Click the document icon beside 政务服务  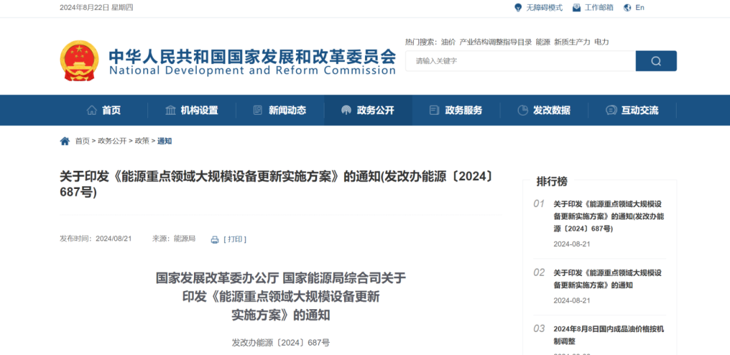(x=434, y=110)
